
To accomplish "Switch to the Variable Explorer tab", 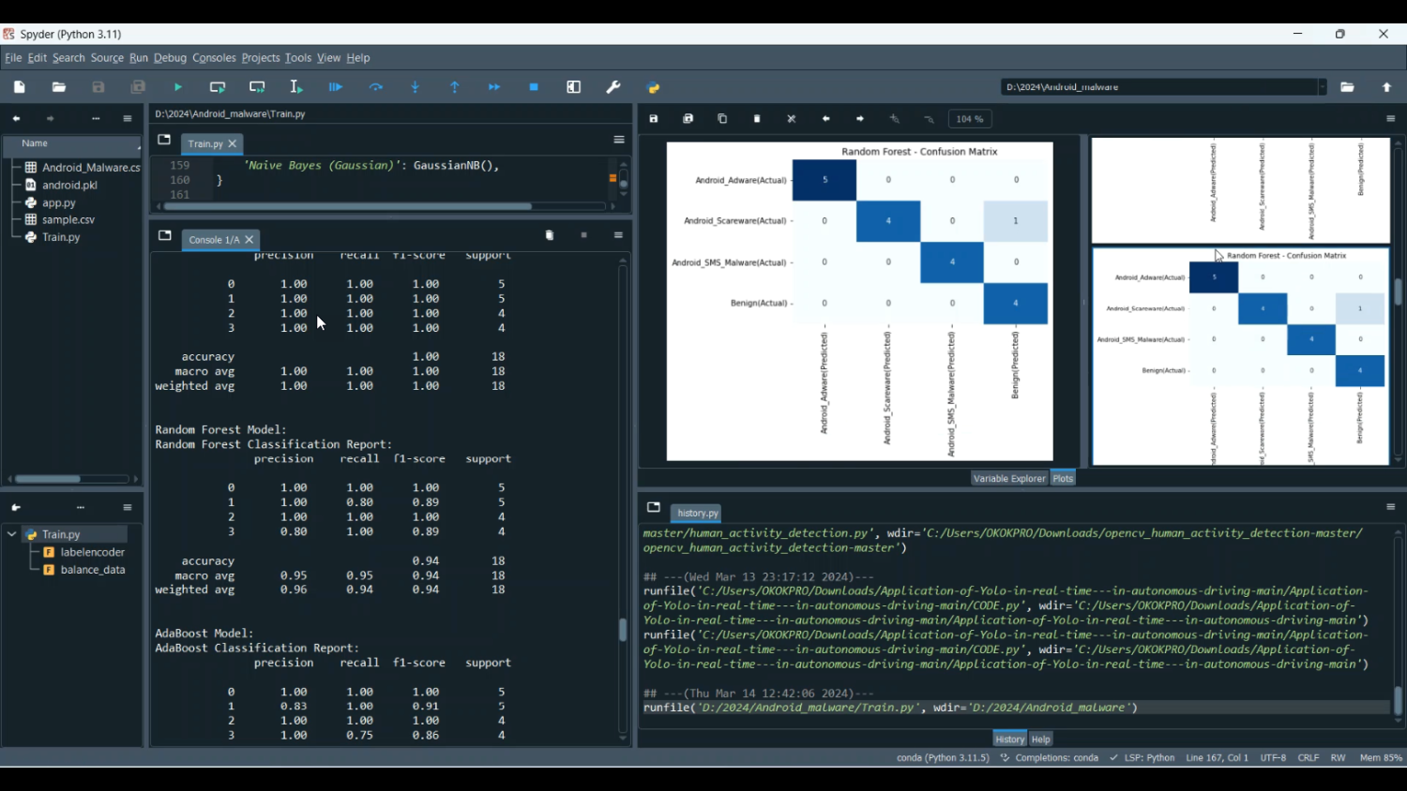I will point(1008,479).
